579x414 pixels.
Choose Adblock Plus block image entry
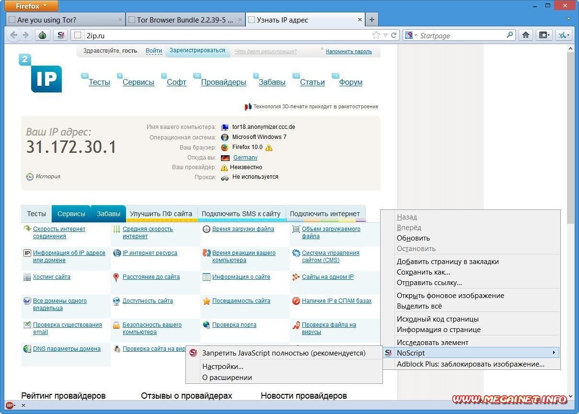pyautogui.click(x=470, y=364)
